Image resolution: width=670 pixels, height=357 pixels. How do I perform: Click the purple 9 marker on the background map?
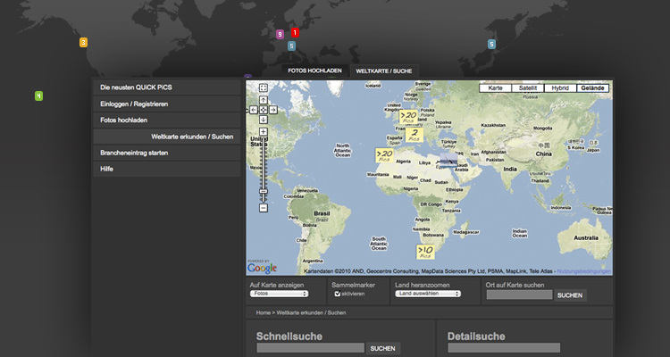click(280, 34)
